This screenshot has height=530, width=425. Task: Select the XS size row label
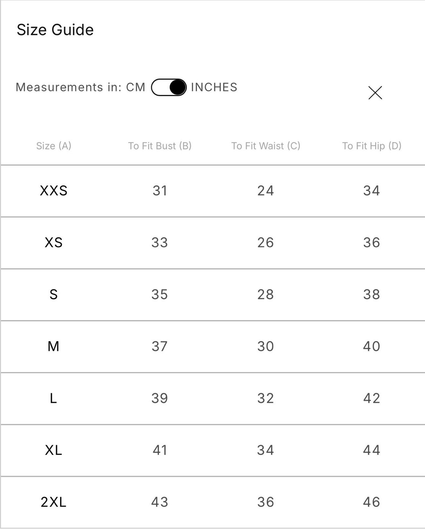[54, 243]
